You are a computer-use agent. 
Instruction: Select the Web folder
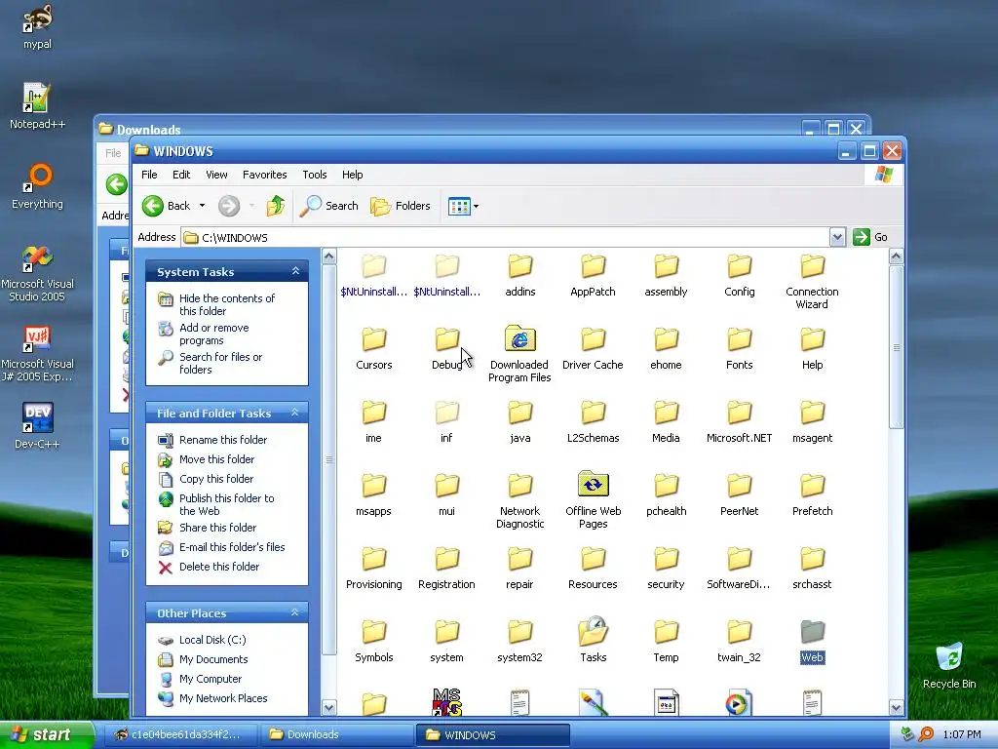coord(812,641)
